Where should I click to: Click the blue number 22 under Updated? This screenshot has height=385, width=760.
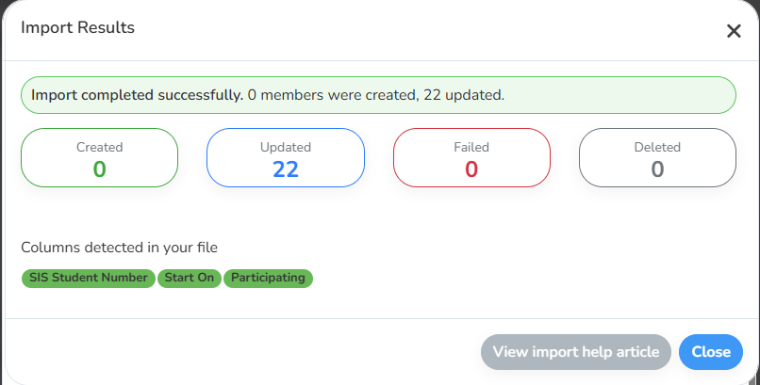[x=286, y=169]
